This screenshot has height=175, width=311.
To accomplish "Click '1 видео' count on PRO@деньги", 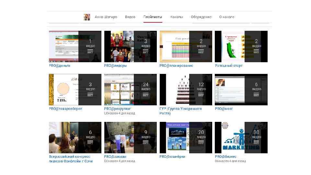I will coord(90,43).
